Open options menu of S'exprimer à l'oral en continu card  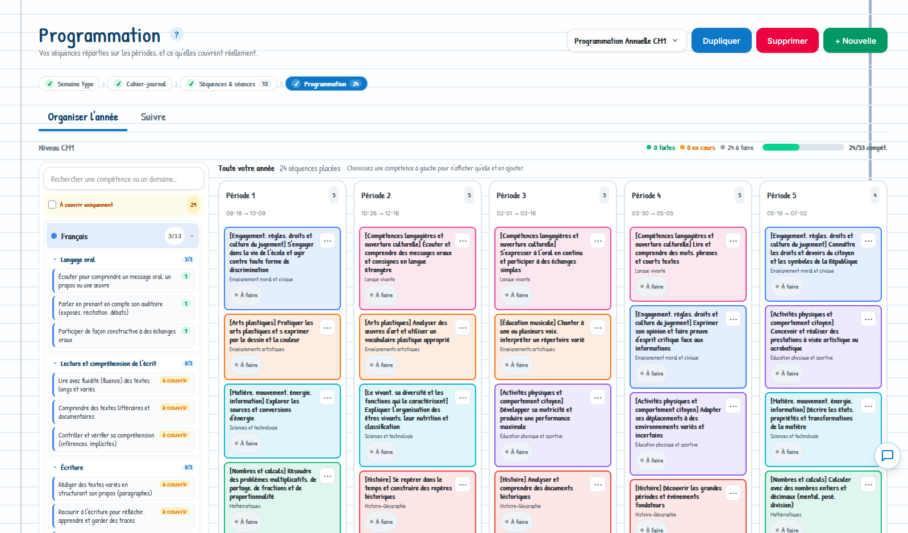pyautogui.click(x=598, y=241)
